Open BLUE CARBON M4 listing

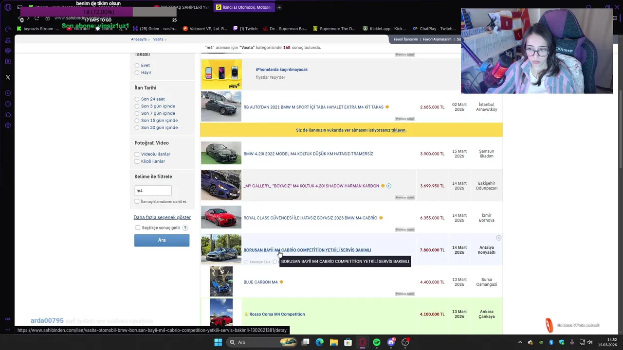(x=260, y=282)
